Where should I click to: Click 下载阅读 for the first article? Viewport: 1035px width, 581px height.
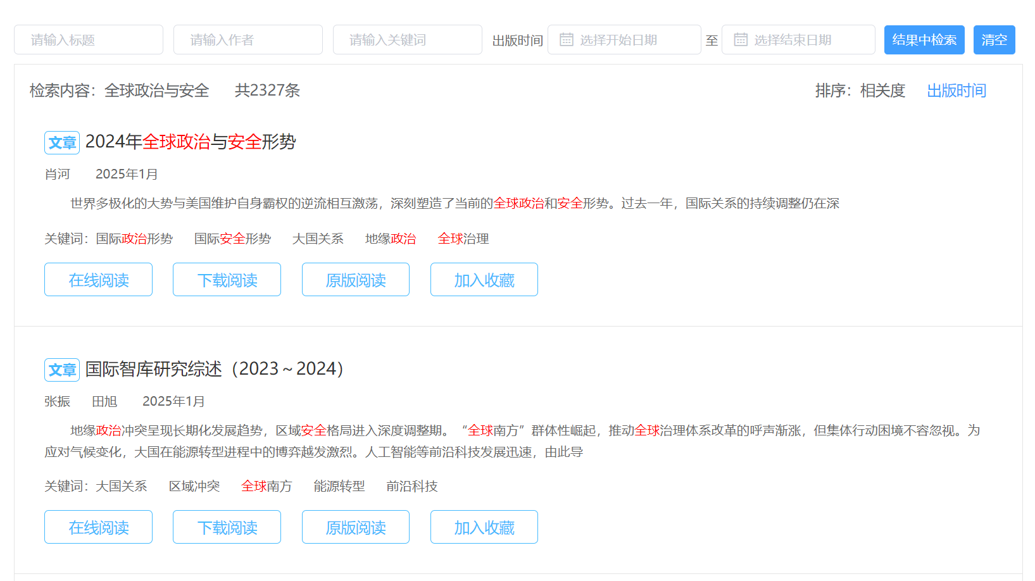(227, 280)
